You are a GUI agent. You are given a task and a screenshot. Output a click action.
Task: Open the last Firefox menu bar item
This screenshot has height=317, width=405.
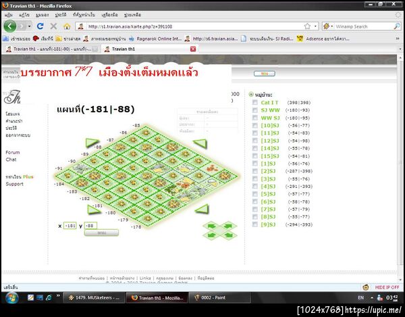132,15
